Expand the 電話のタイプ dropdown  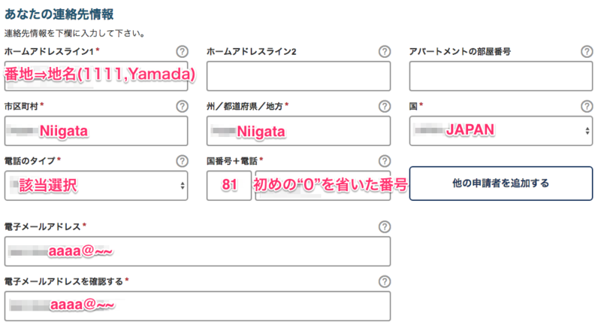click(96, 186)
